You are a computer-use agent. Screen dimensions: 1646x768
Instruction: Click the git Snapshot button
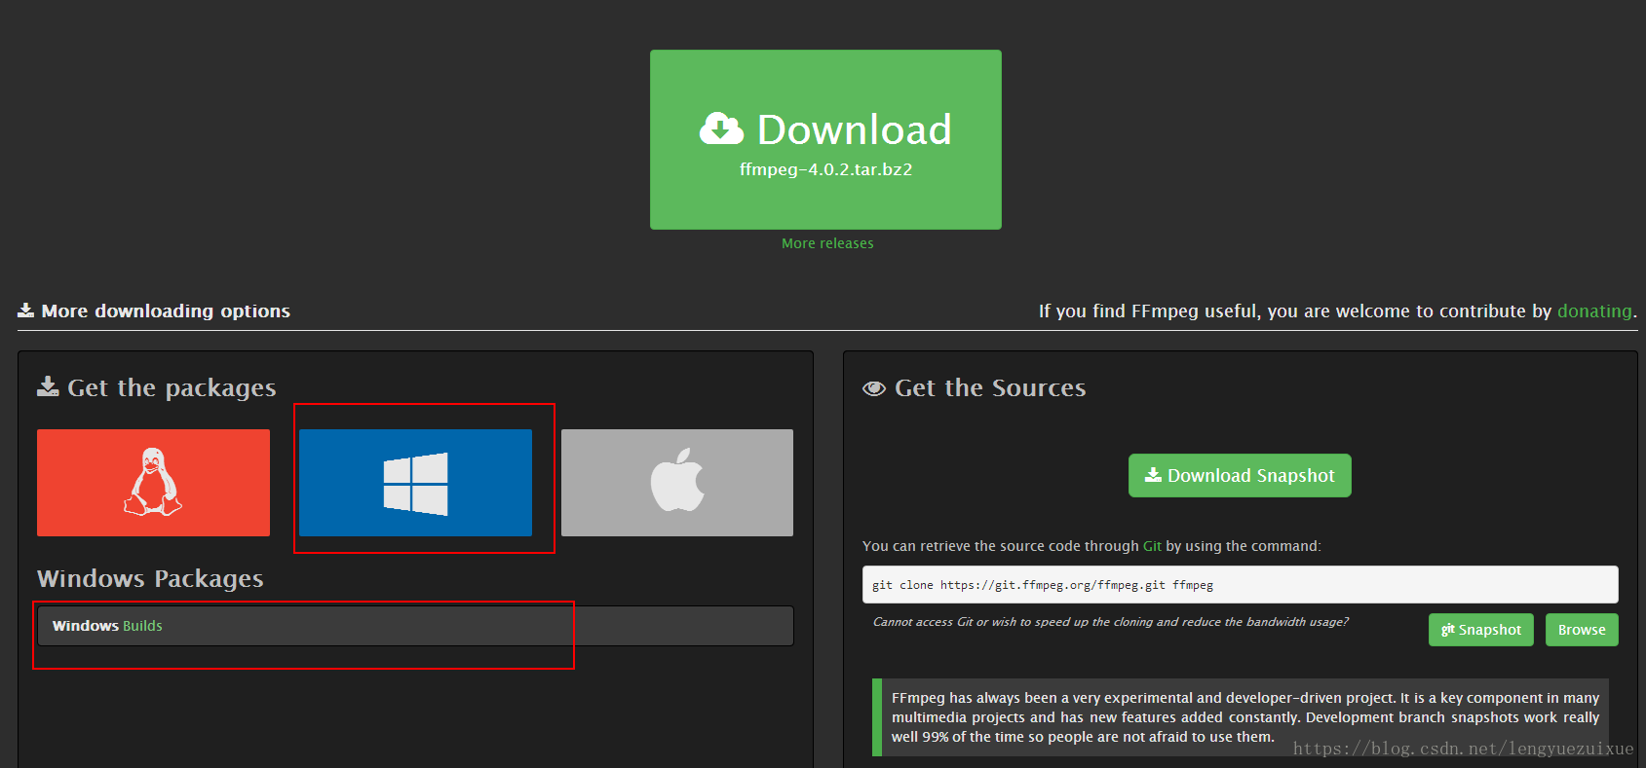pyautogui.click(x=1481, y=630)
